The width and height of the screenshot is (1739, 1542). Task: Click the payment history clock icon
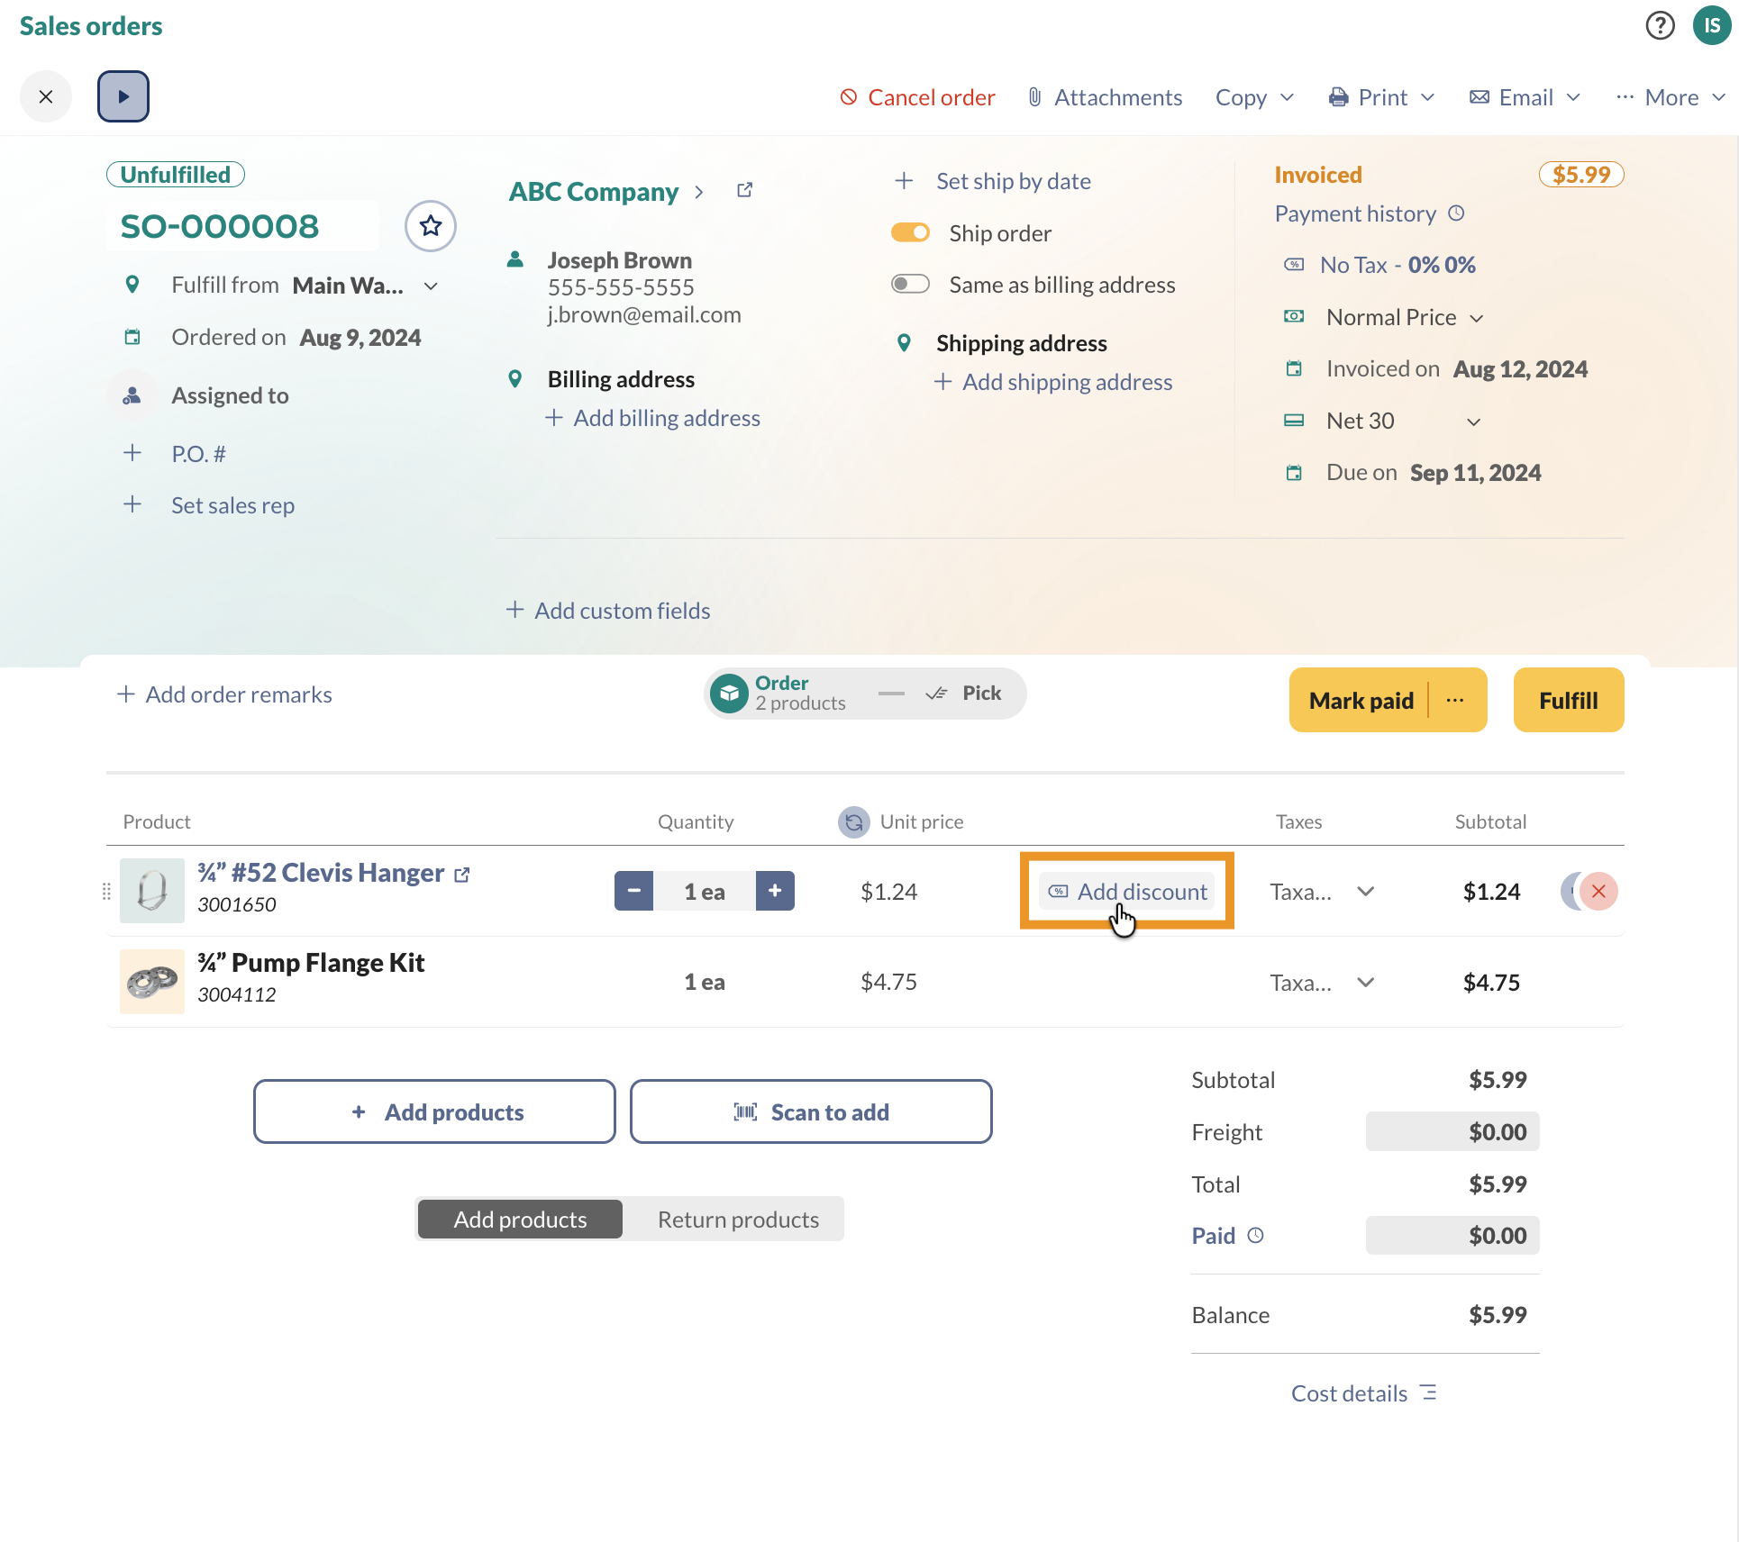[x=1457, y=213]
